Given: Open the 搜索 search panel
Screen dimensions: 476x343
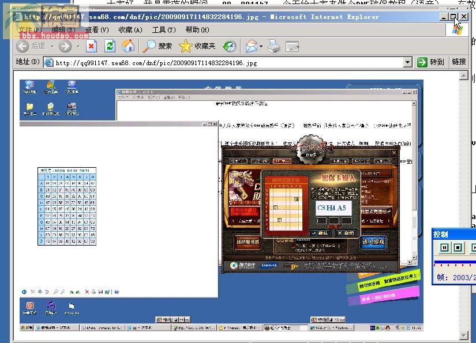Looking at the screenshot, I should point(158,46).
